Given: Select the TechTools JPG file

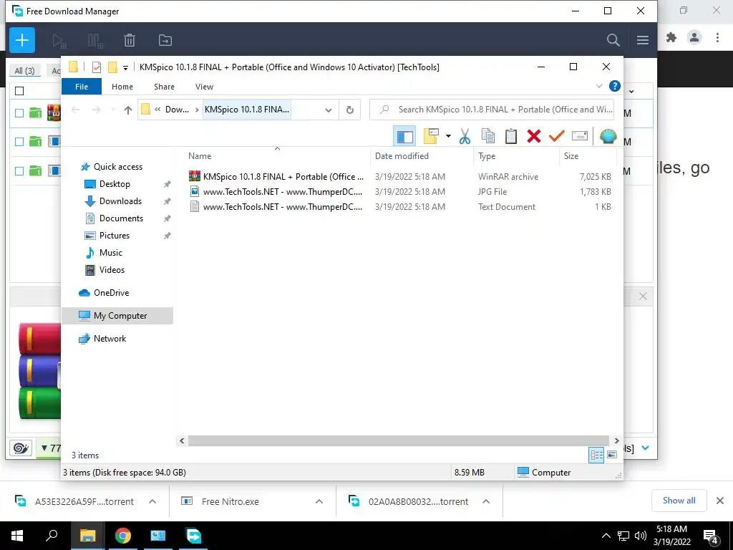Looking at the screenshot, I should [x=400, y=192].
